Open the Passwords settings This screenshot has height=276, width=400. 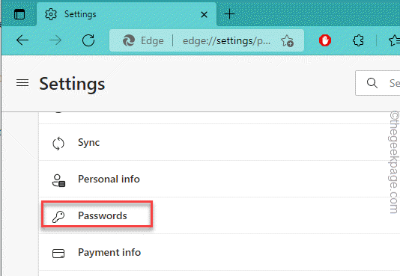pyautogui.click(x=219, y=215)
